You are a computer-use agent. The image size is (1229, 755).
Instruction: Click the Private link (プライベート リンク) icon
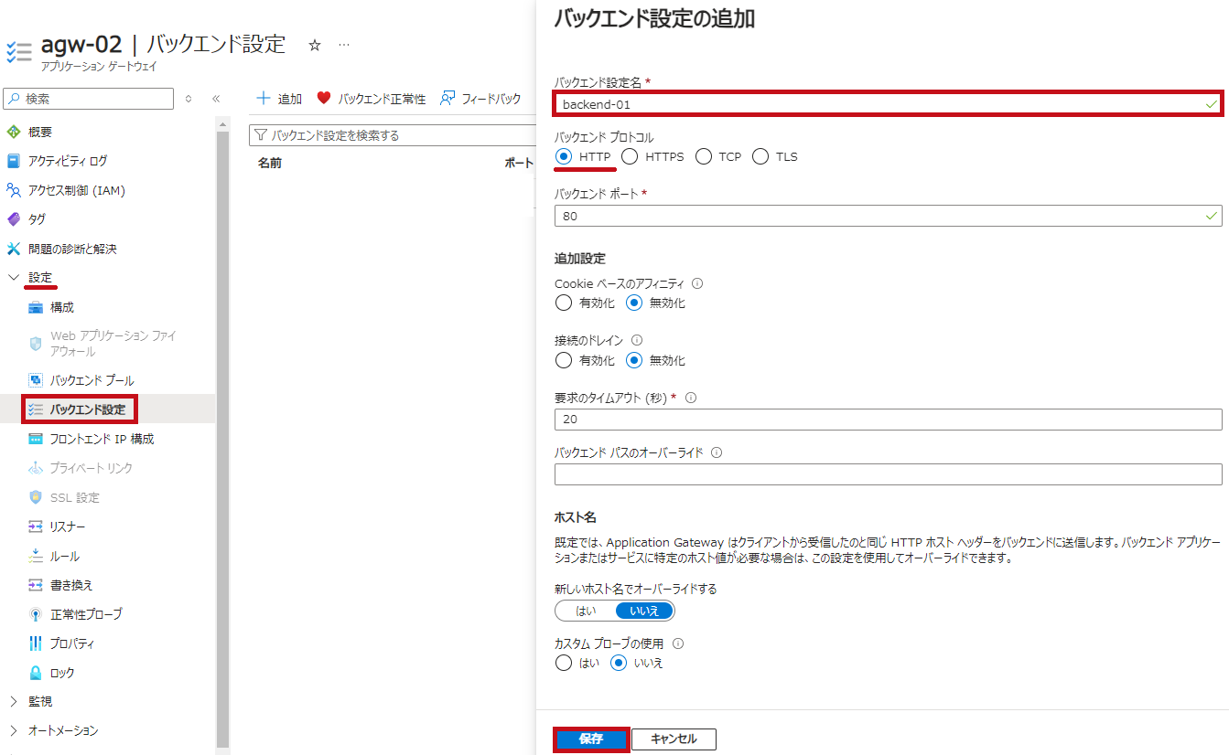tap(36, 468)
